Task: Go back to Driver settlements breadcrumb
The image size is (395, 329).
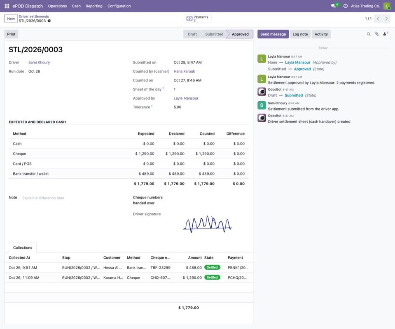Action: (x=34, y=16)
